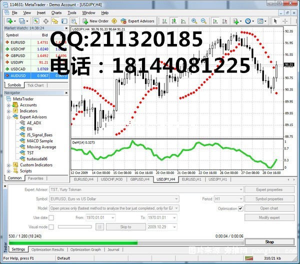Click the Expert properties button
This screenshot has width=300, height=264.
269,189
